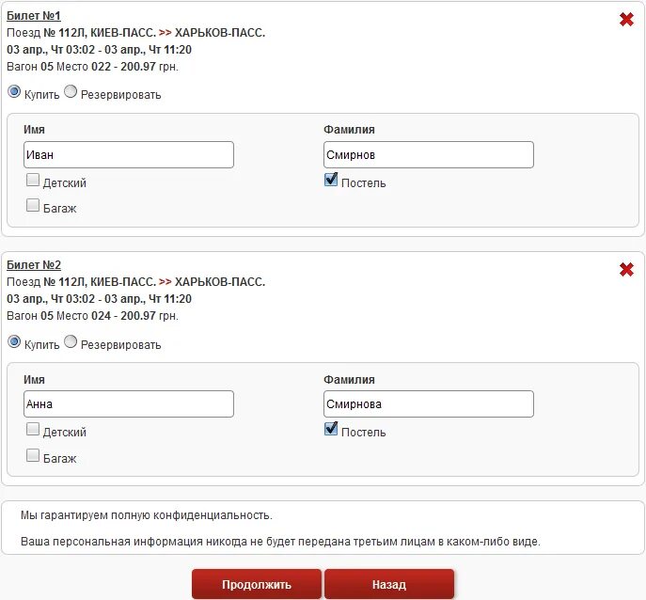
Task: Click the Фамилия field containing Смирнова
Action: pos(429,404)
